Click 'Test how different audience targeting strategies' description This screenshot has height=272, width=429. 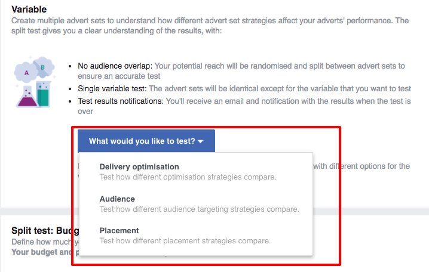[x=200, y=209]
